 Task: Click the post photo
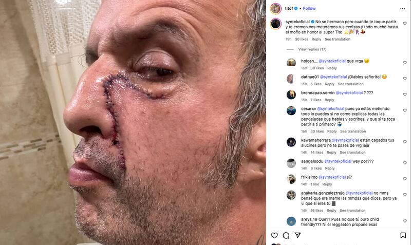point(133,122)
